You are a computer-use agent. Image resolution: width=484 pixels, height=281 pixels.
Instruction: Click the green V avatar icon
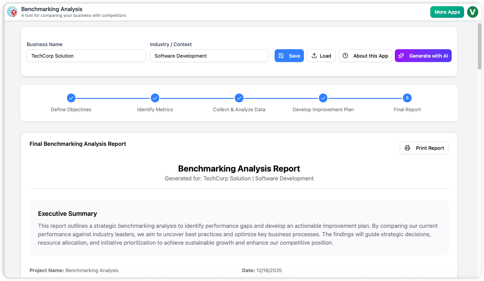click(x=472, y=12)
